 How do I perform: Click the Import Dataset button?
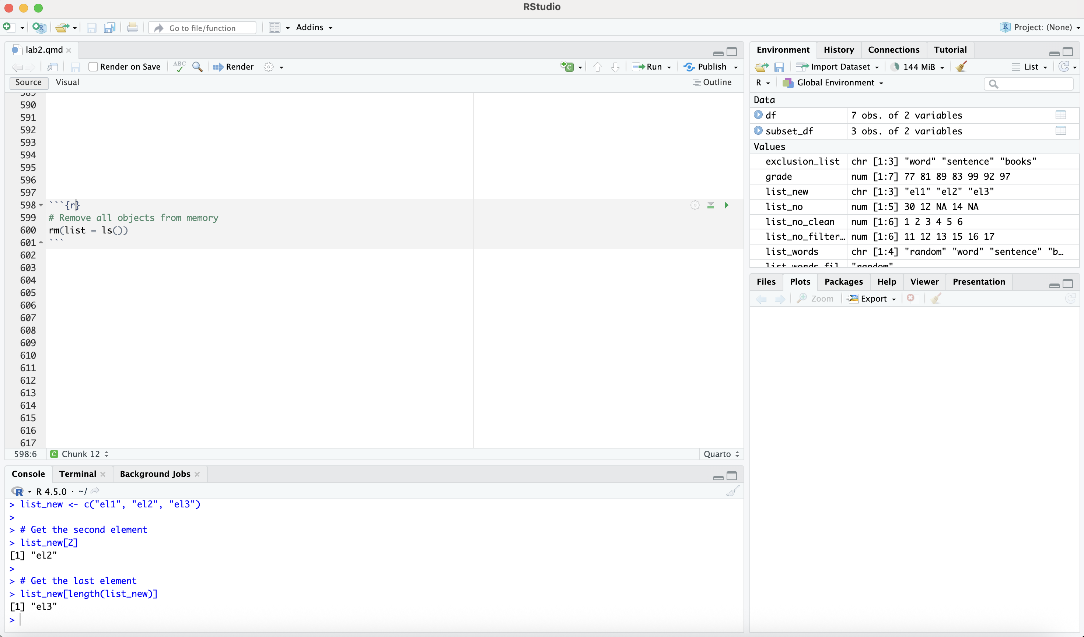coord(837,67)
